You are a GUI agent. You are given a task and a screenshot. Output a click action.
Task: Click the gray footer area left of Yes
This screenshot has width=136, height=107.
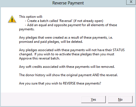click(41, 99)
